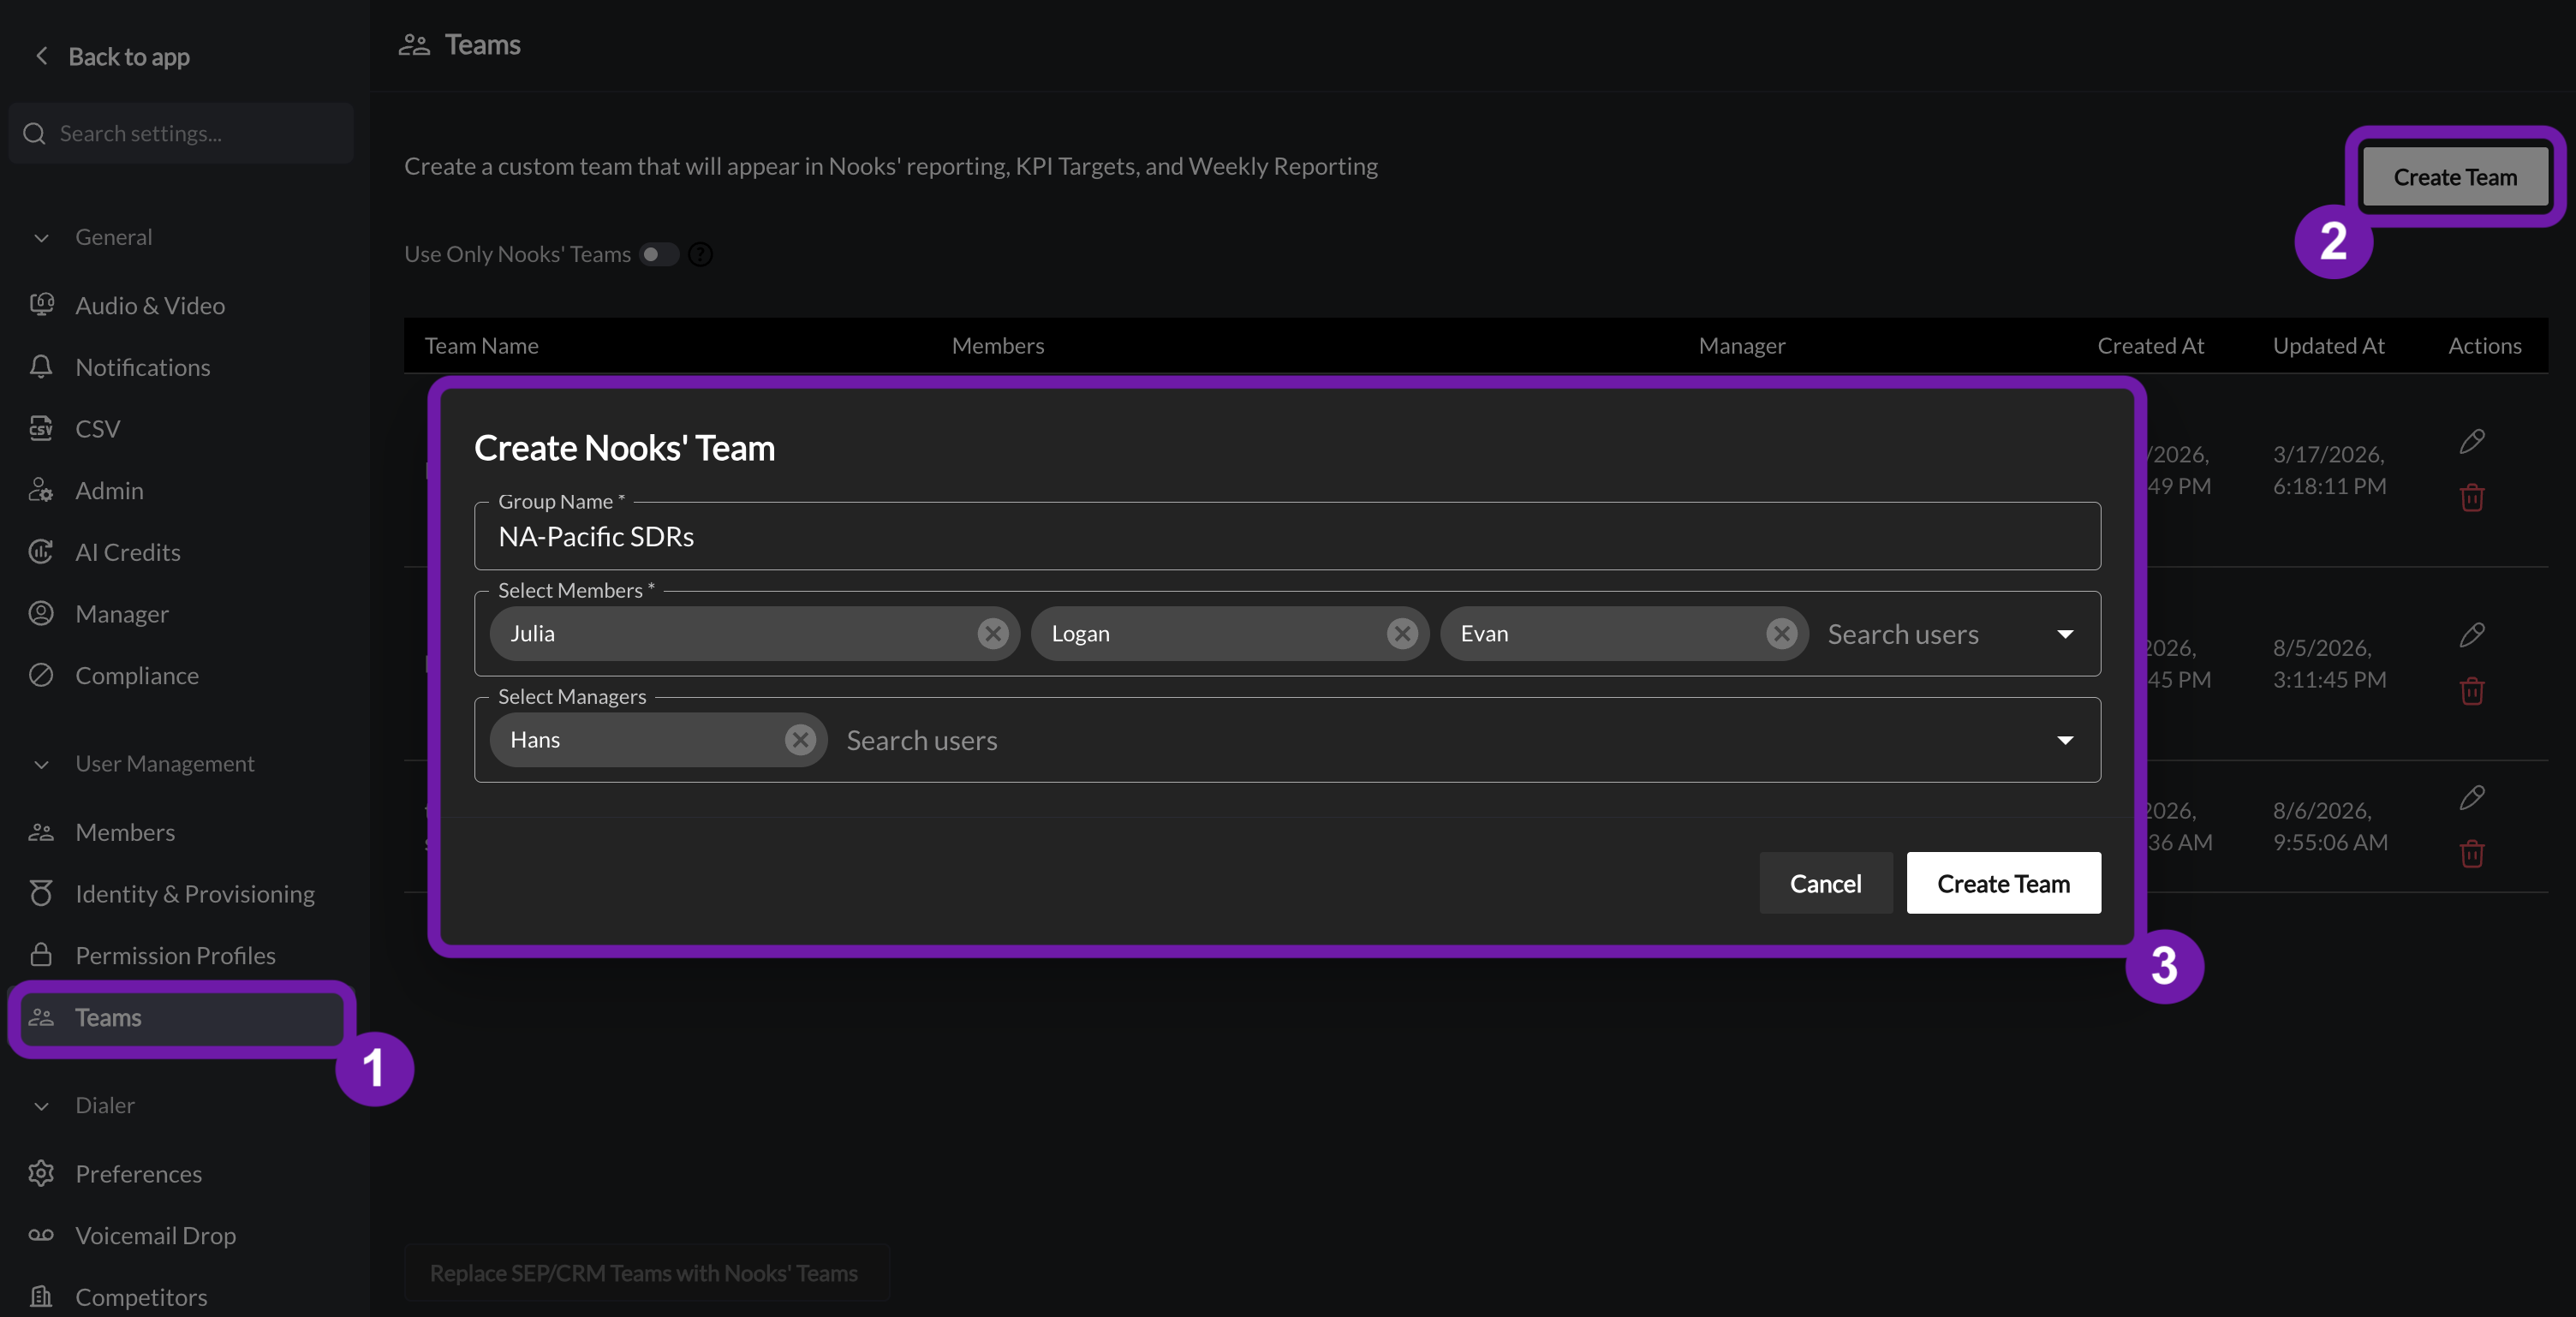
Task: Click Search users in Select Members
Action: (x=1903, y=634)
